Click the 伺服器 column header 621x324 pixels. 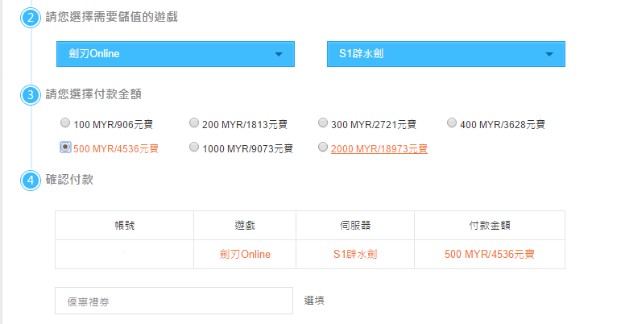(355, 226)
